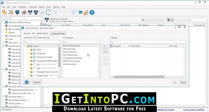Image resolution: width=209 pixels, height=112 pixels.
Task: Expand the Allow Scan collection node
Action: (3, 43)
